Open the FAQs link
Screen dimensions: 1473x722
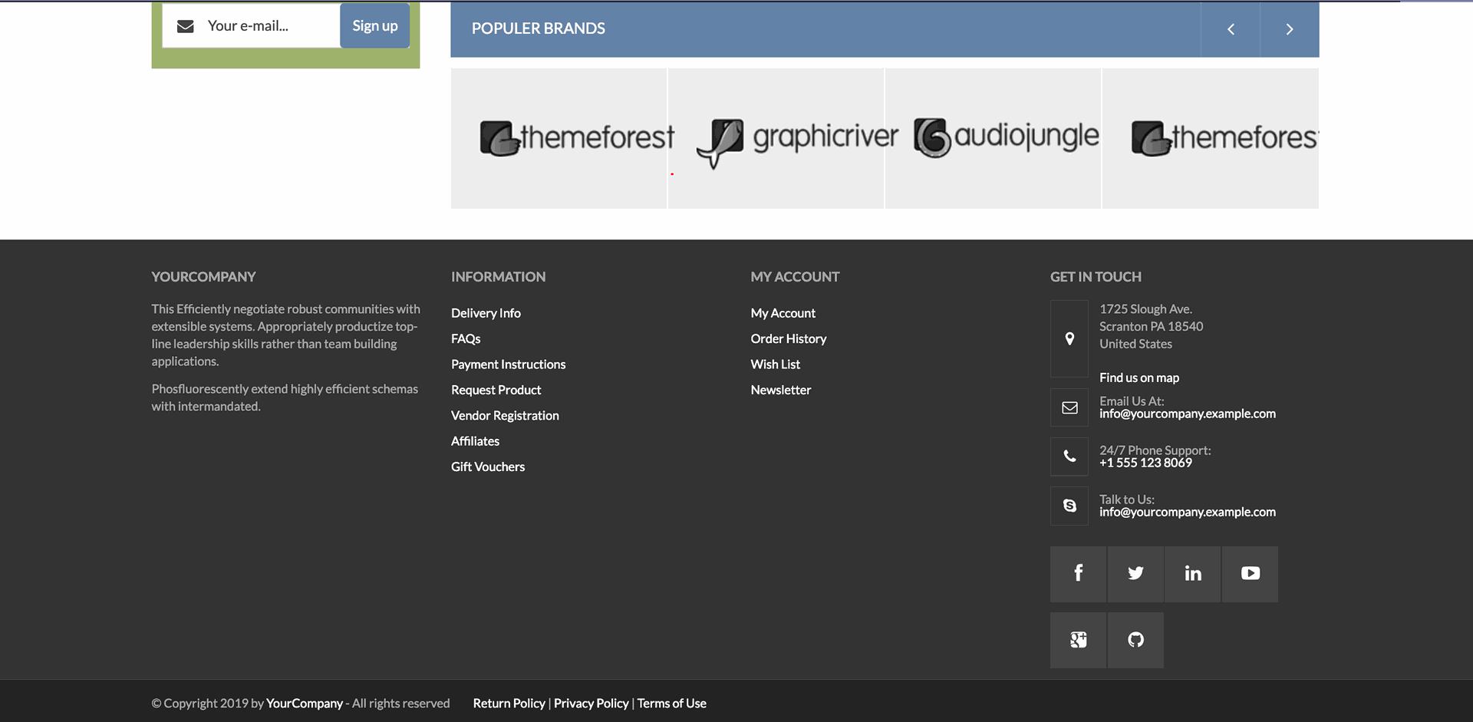coord(466,338)
